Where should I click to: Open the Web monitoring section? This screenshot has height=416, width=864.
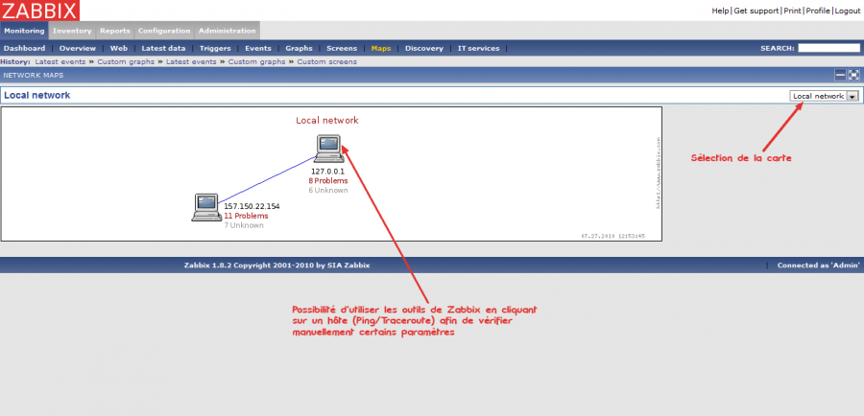tap(118, 49)
